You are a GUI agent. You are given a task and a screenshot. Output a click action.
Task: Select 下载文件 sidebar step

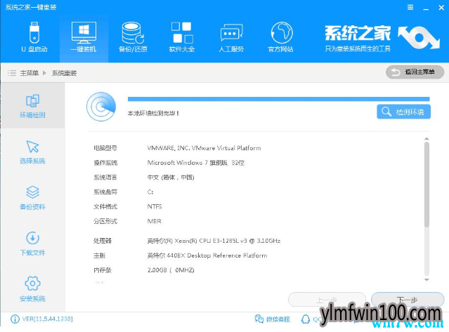point(32,244)
